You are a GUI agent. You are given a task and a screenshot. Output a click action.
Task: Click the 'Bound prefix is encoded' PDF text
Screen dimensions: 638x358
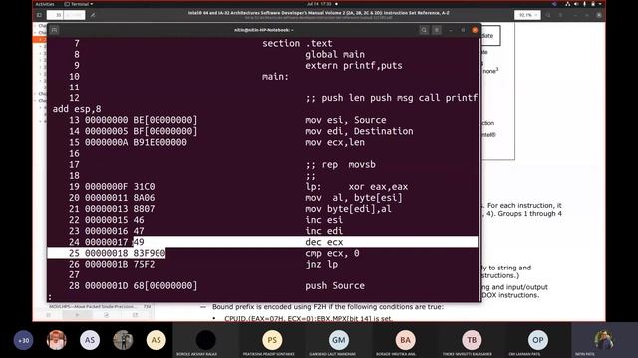(x=328, y=307)
